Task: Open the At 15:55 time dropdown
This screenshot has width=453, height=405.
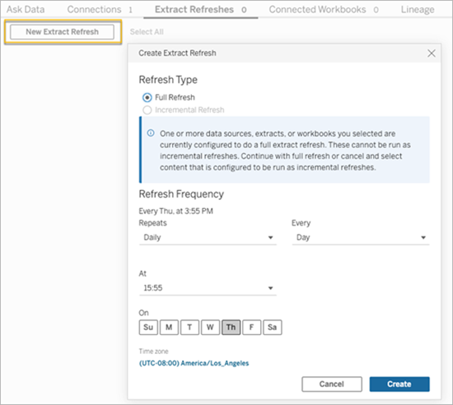Action: point(208,288)
